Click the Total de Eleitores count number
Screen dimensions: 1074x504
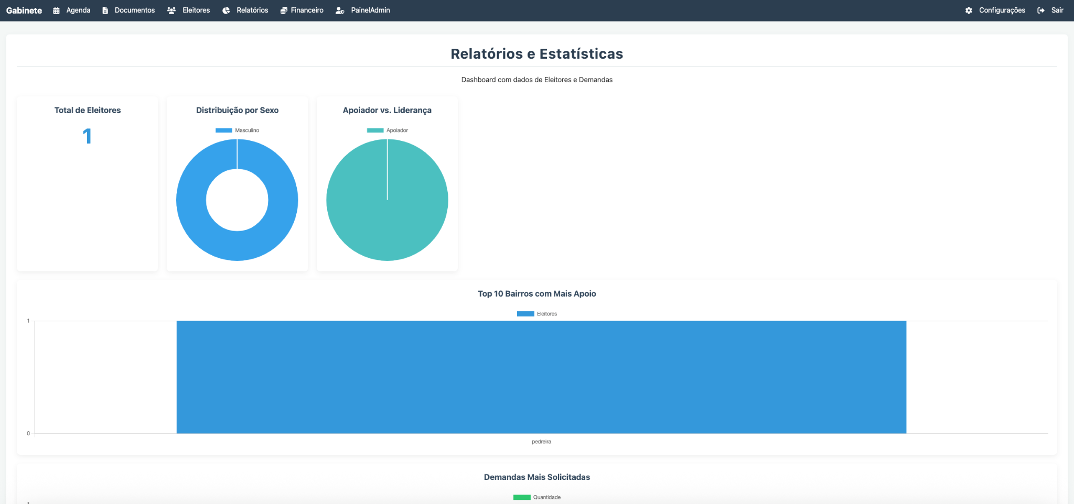[x=87, y=136]
